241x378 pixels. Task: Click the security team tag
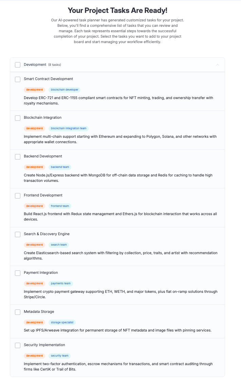click(59, 356)
